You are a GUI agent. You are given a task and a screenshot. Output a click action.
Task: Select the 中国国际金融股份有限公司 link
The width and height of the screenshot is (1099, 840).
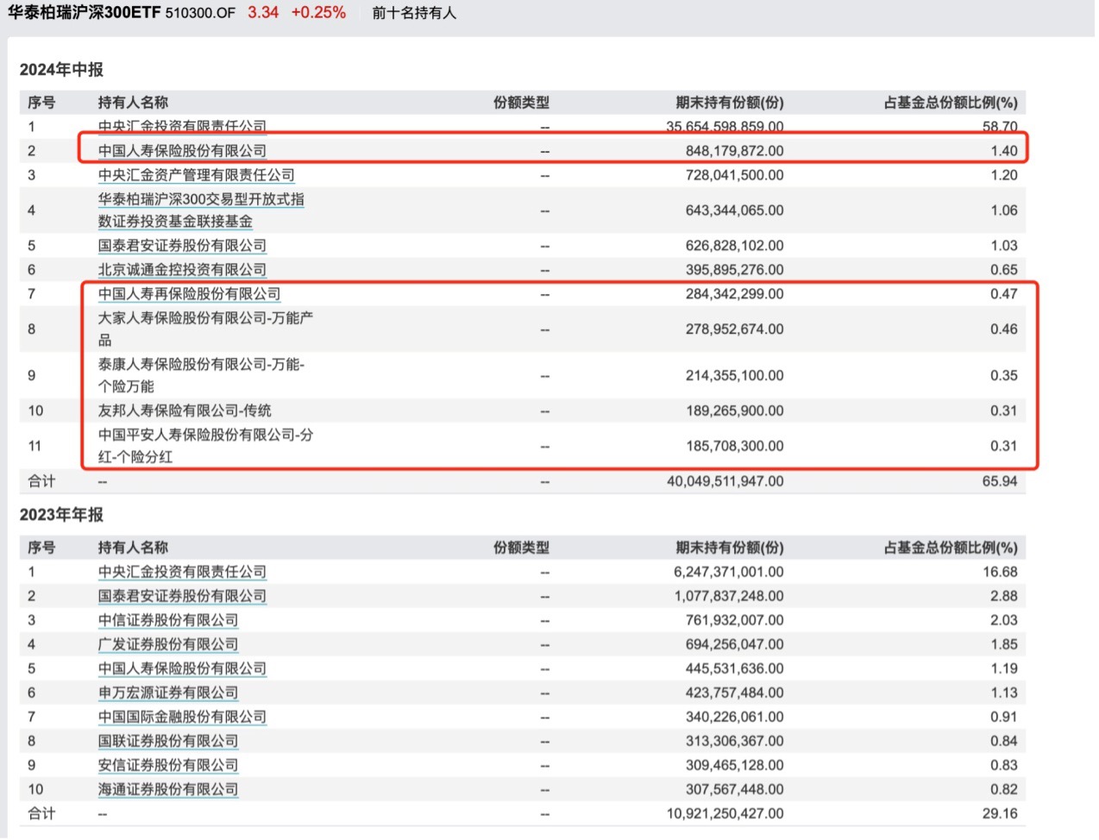182,717
